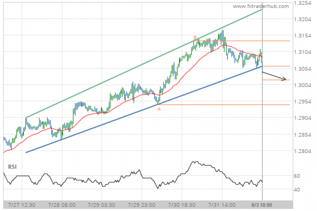317x211 pixels.
Task: Click the 7/29 23:00 time label
Action: pos(142,205)
